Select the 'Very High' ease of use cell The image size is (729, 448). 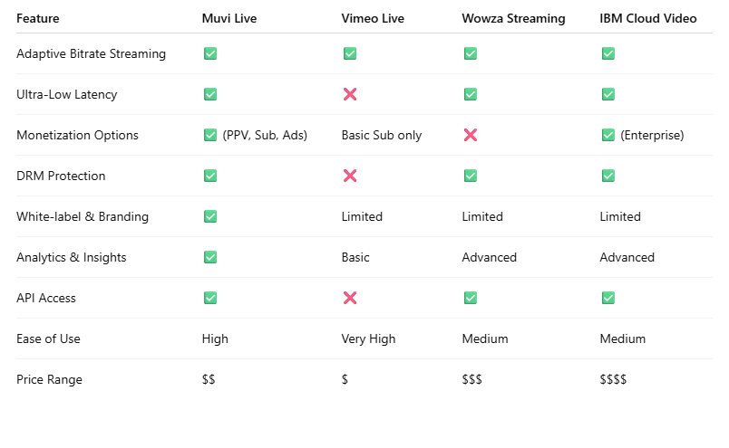pyautogui.click(x=368, y=338)
